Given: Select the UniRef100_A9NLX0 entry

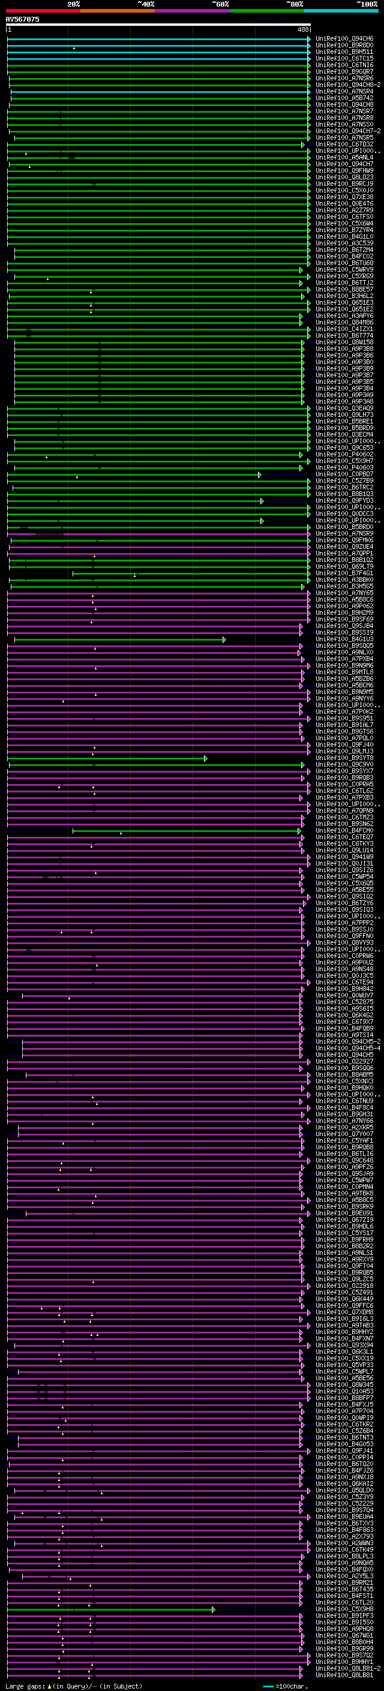Looking at the screenshot, I should pyautogui.click(x=344, y=653).
